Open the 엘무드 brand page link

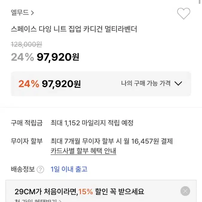[x=22, y=13]
